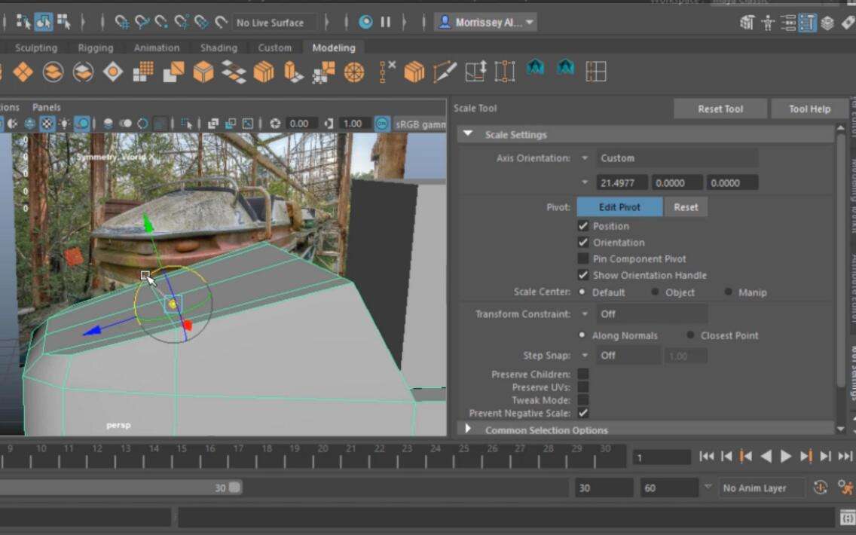Click the orange circularize wheel shelf icon
Viewport: 856px width, 535px height.
pos(354,72)
